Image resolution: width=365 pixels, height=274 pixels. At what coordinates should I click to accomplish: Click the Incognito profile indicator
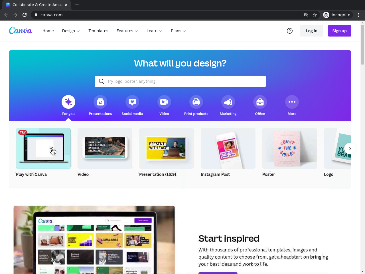coord(338,15)
